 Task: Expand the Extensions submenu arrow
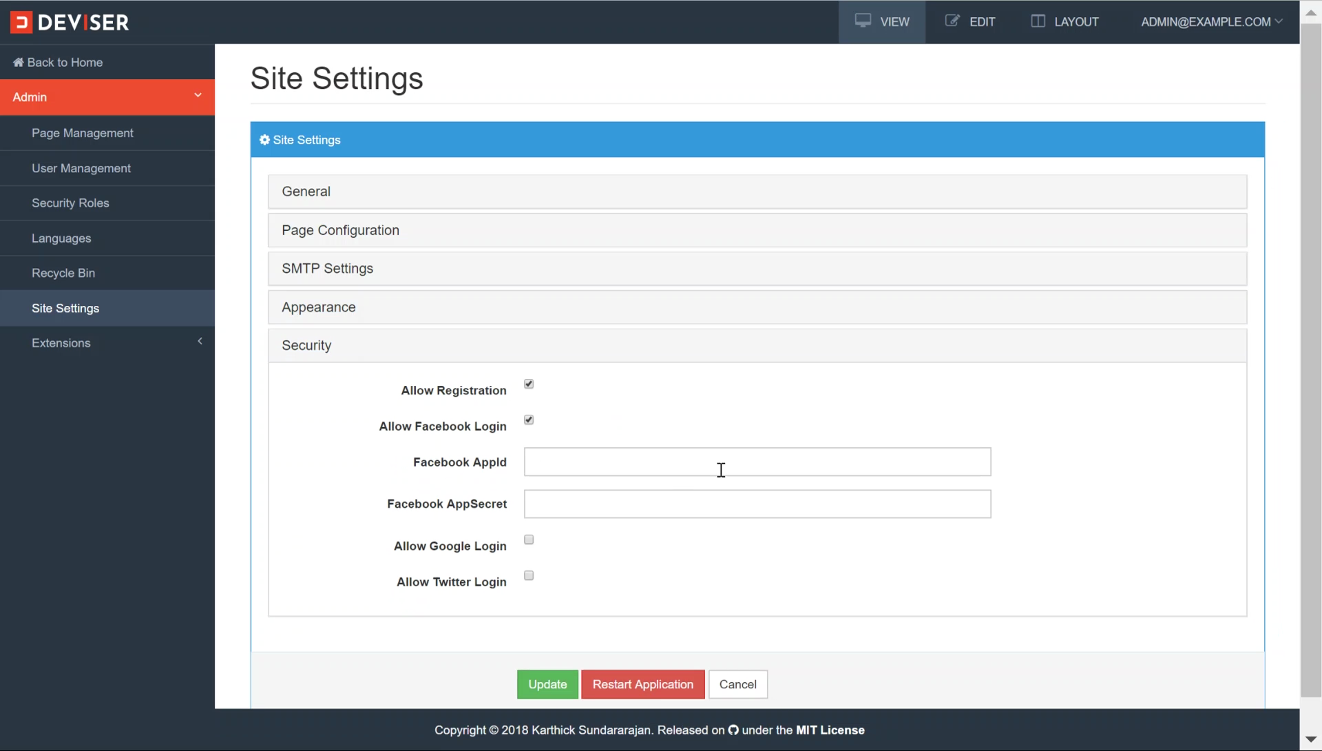click(200, 342)
